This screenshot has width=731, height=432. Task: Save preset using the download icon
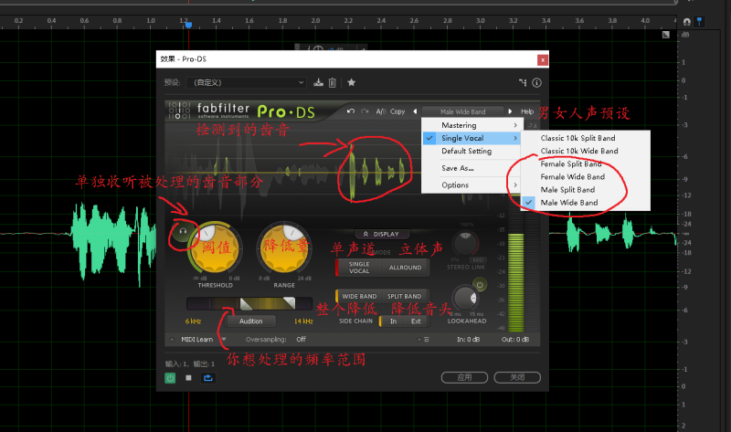click(x=318, y=82)
